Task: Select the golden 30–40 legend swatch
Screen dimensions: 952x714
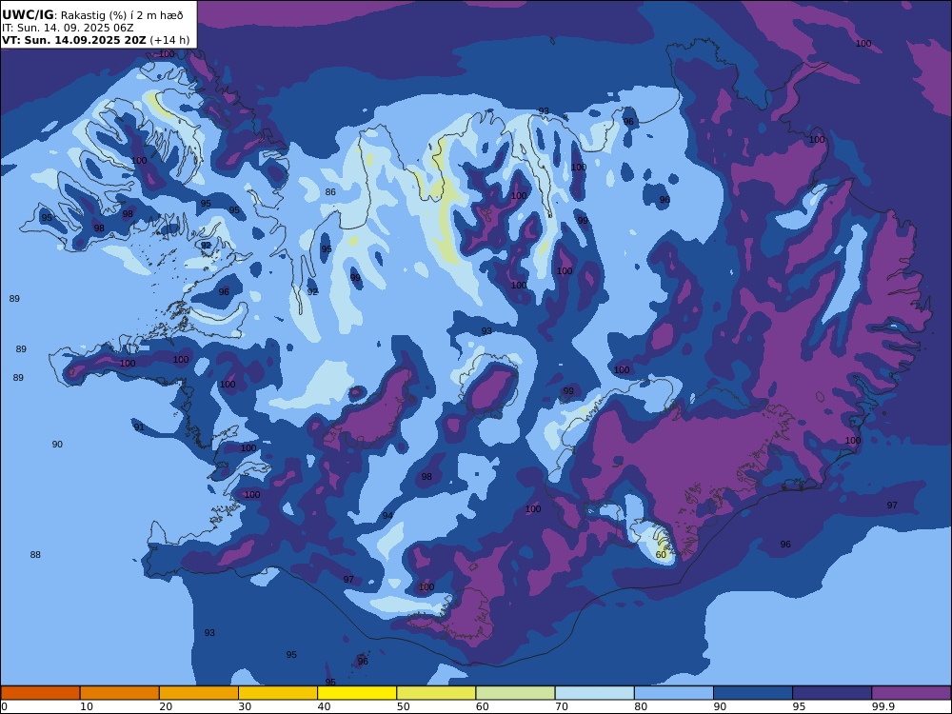Action: click(x=278, y=693)
